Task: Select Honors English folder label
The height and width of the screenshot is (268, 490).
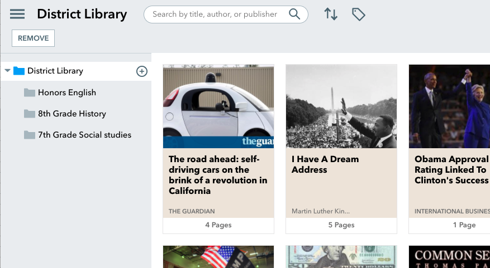Action: coord(67,92)
